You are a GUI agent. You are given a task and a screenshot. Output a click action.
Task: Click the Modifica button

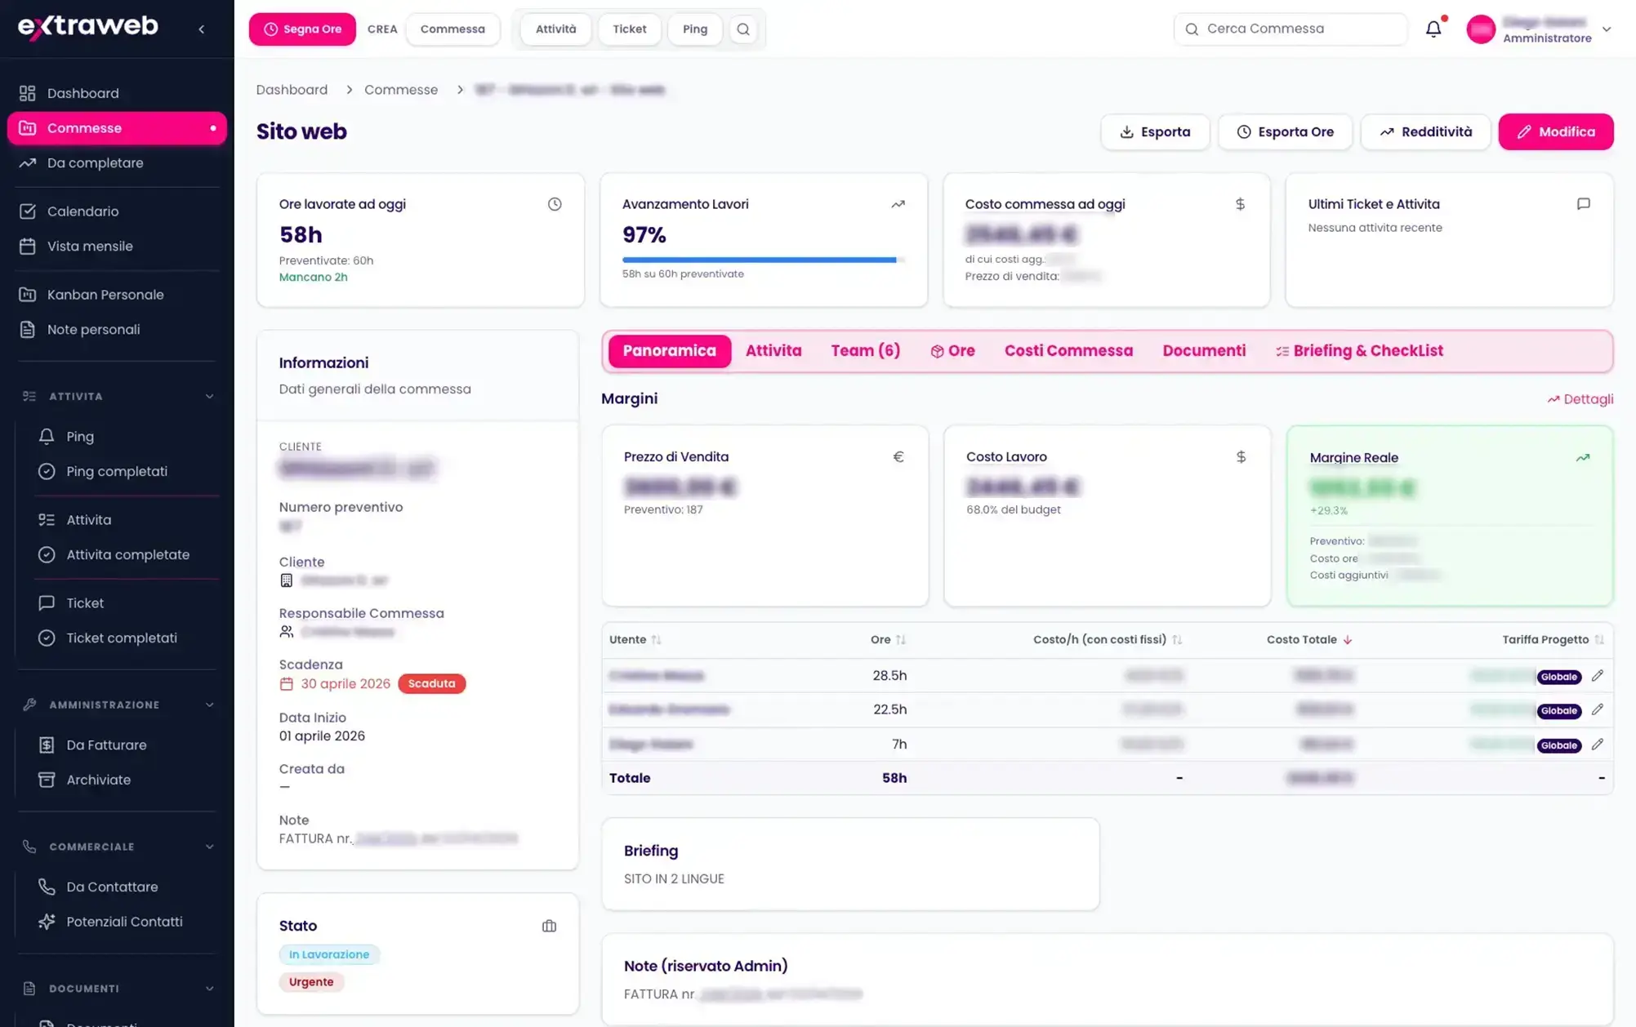[1555, 131]
